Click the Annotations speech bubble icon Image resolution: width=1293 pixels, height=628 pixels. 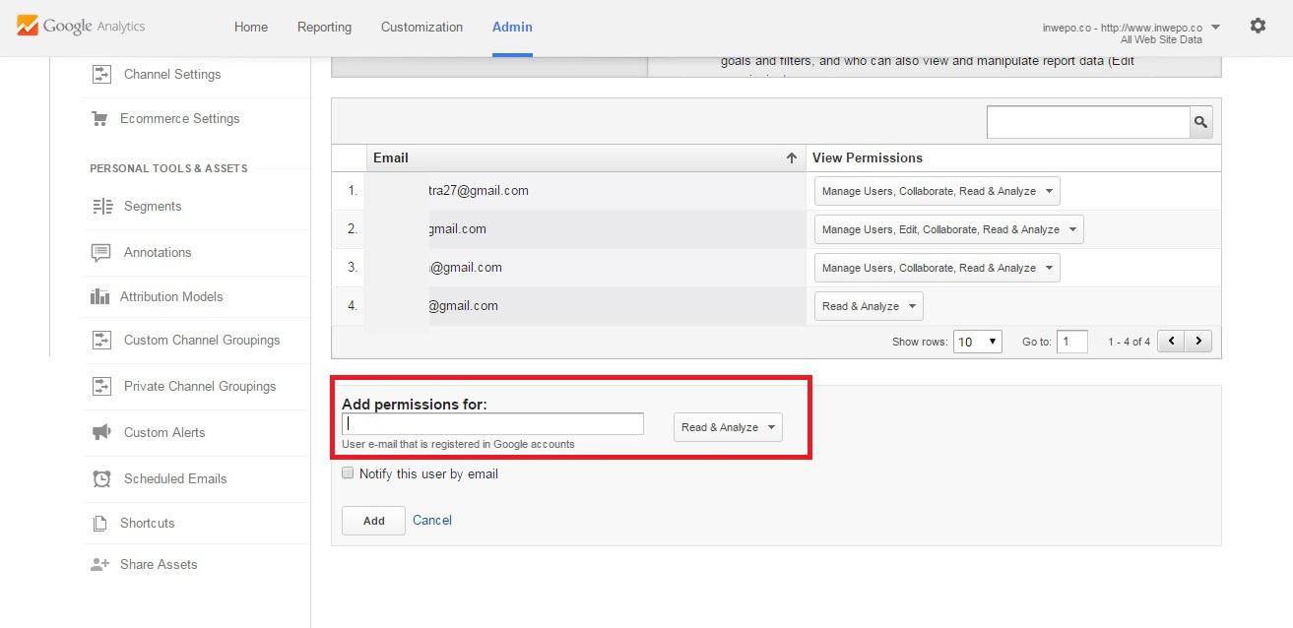click(x=101, y=252)
